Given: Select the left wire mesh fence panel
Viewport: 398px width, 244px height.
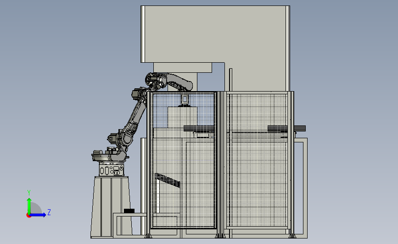Looking at the screenshot, I should click(x=183, y=160).
